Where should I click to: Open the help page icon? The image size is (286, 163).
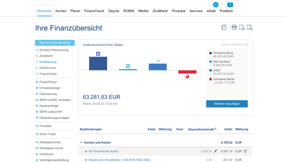224,27
